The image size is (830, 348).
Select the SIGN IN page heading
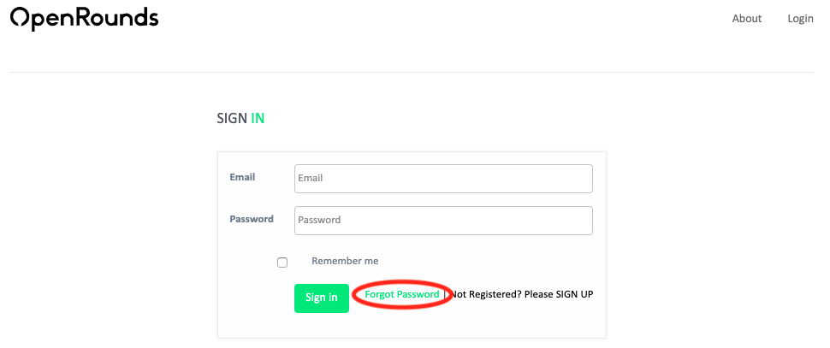(232, 119)
